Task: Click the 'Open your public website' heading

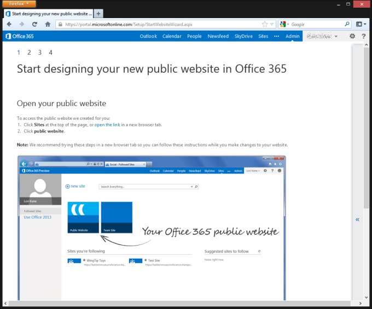Action: coord(61,103)
